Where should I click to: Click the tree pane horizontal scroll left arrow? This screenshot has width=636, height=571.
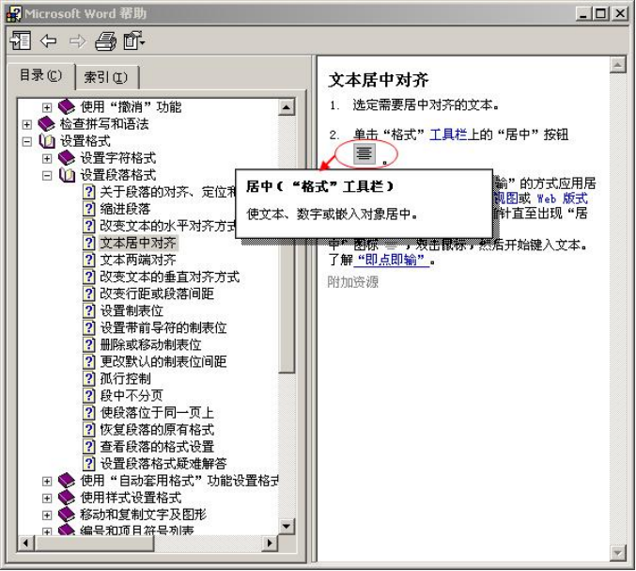click(x=26, y=544)
